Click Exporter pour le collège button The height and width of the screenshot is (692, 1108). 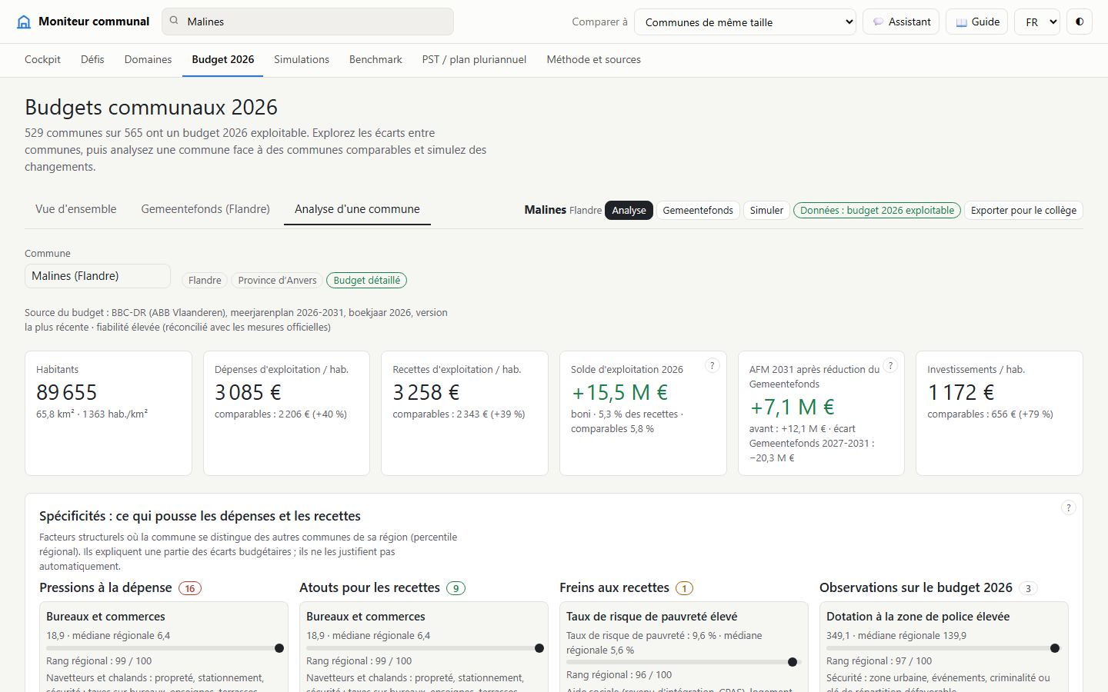tap(1023, 210)
